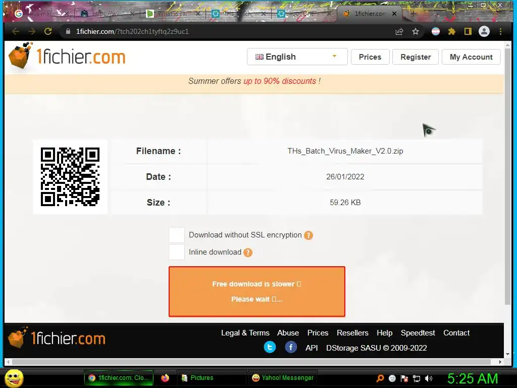Screen dimensions: 517x388
Task: Open the Twitter icon in footer
Action: (x=270, y=347)
